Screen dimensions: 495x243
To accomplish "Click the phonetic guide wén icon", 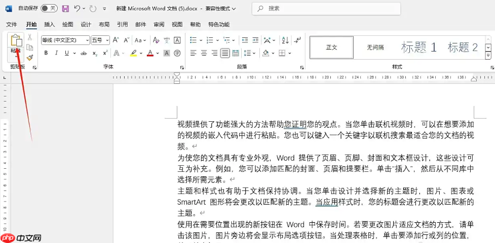I will [x=167, y=40].
